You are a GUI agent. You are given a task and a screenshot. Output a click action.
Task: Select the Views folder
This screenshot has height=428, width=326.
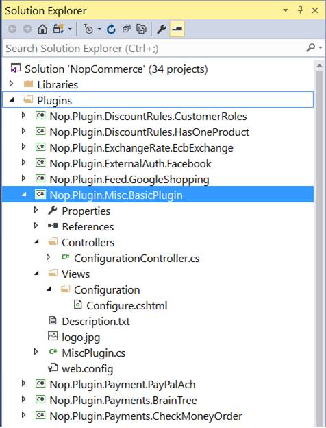(75, 274)
